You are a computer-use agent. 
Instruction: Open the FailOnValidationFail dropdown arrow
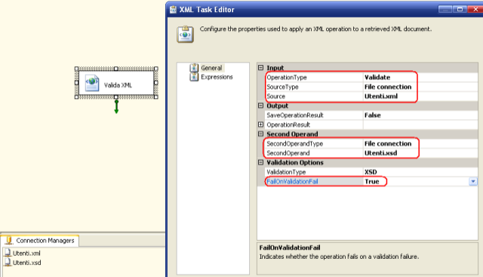point(473,181)
